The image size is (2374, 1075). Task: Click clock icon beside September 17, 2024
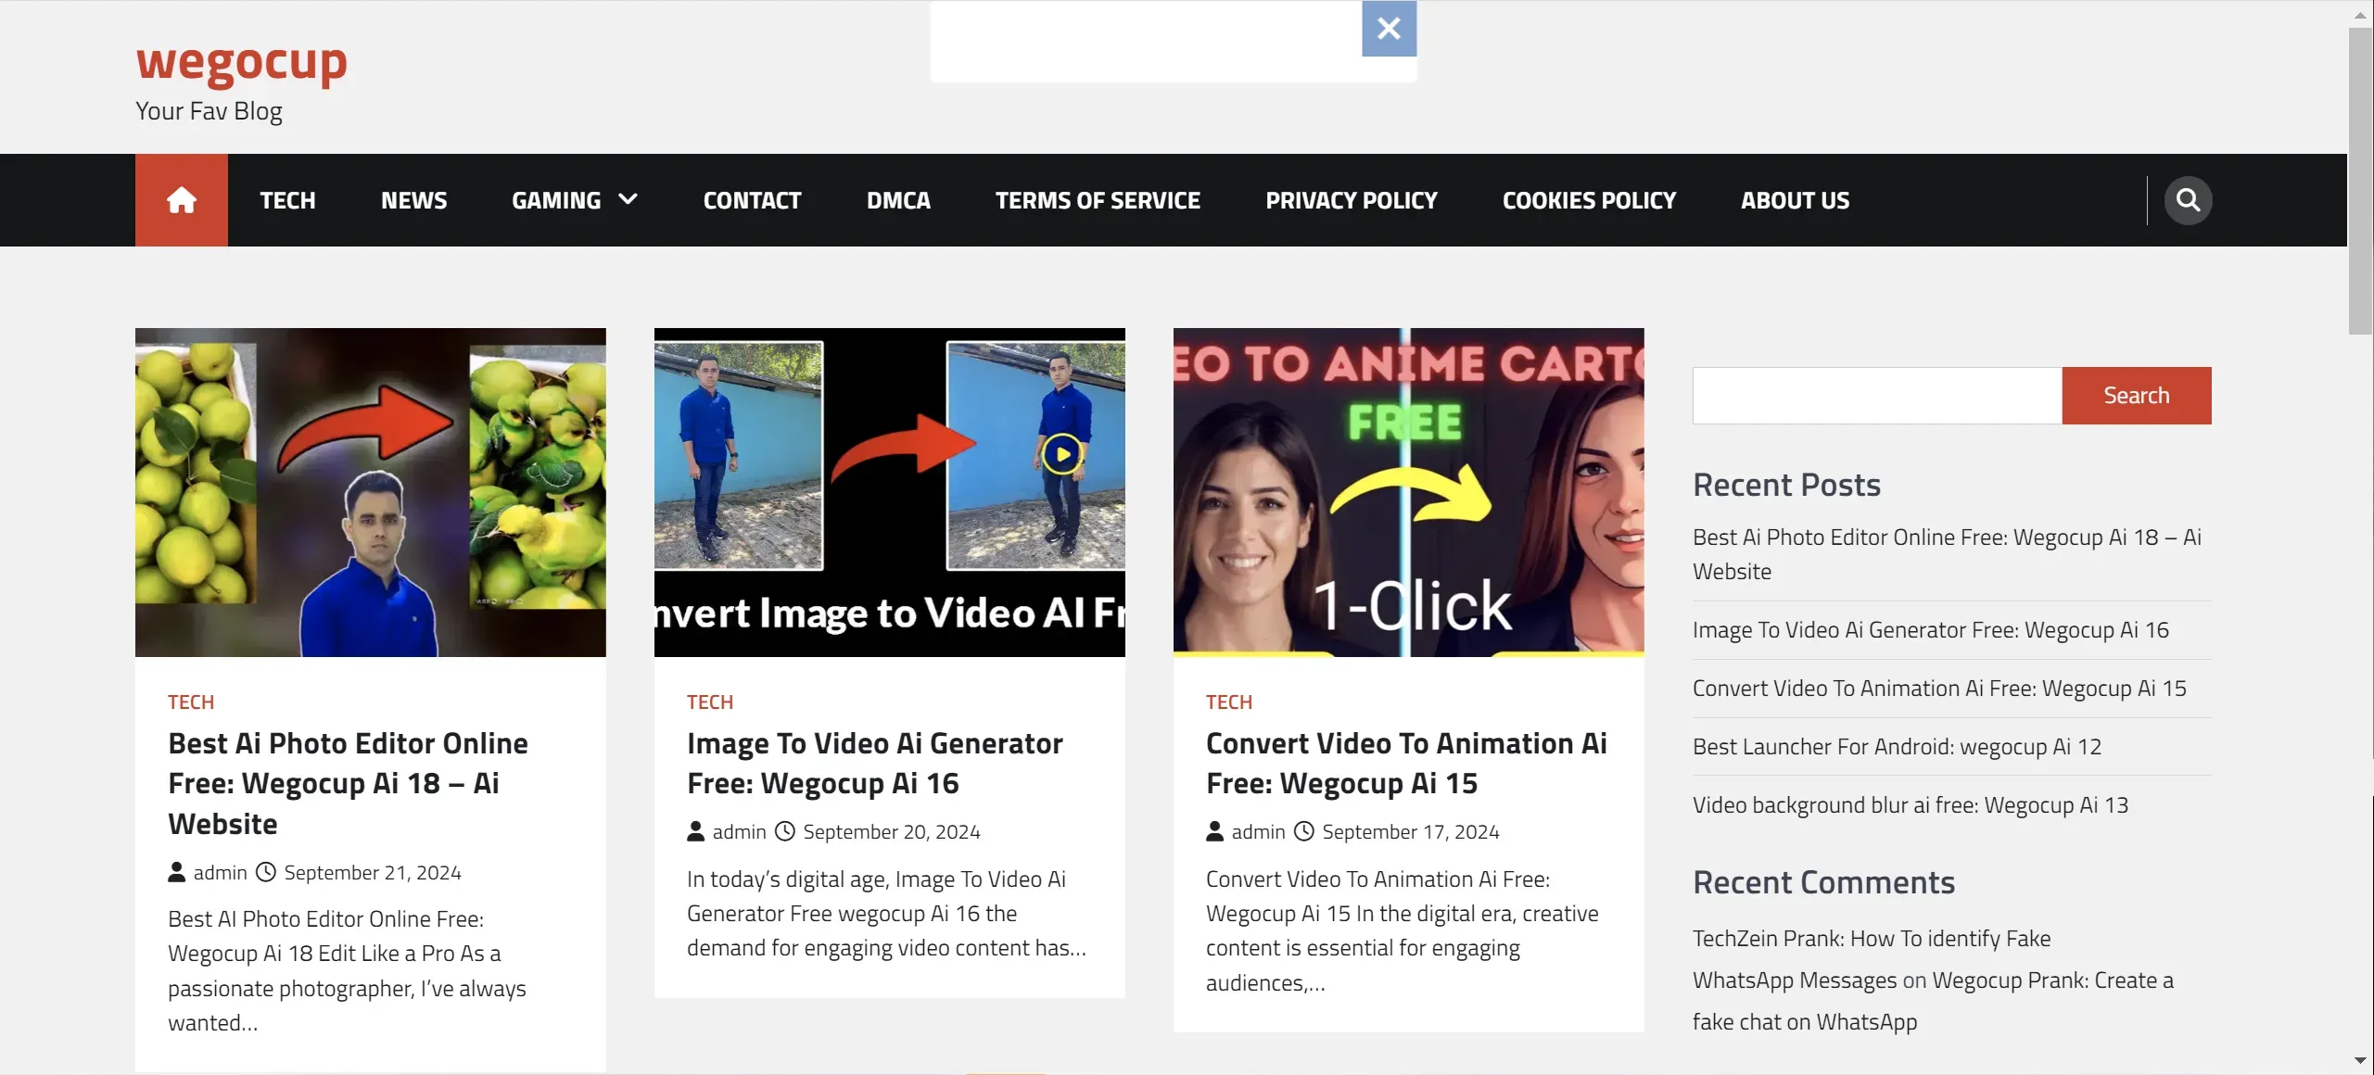coord(1303,831)
